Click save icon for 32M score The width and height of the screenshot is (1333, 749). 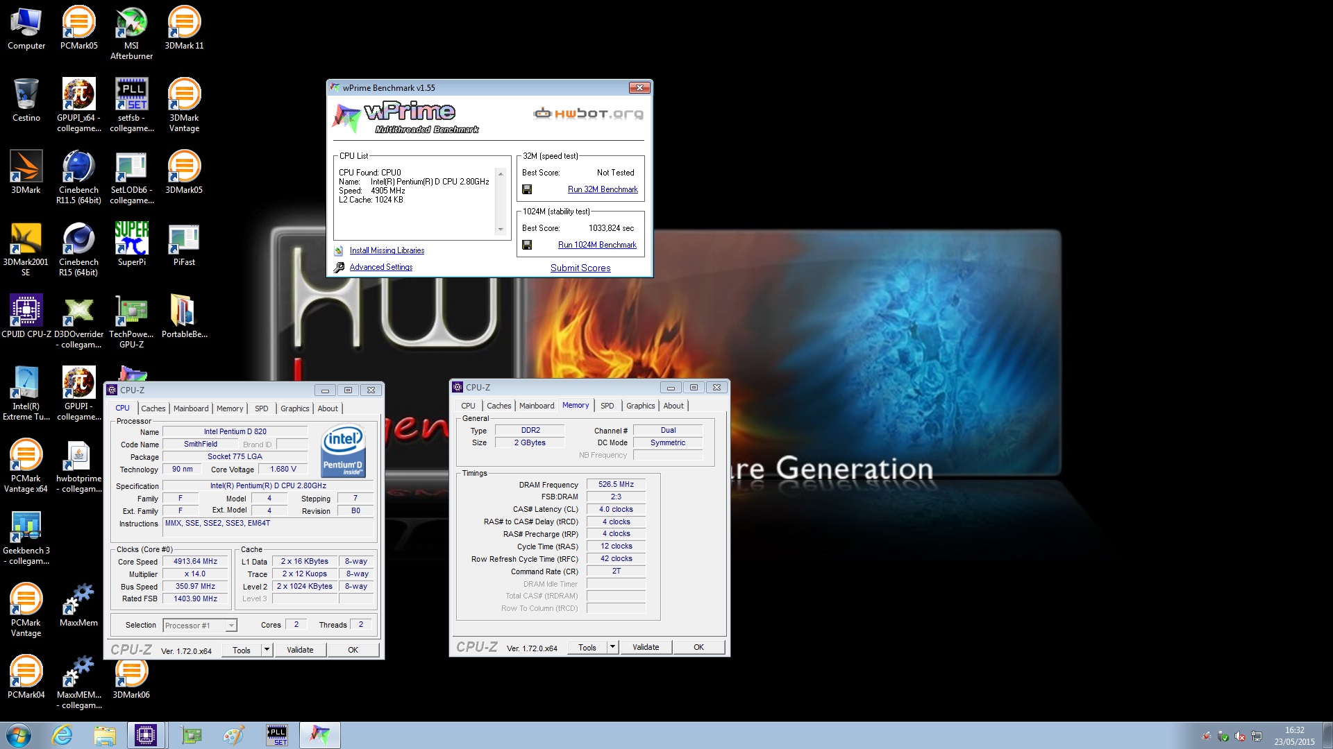(x=527, y=189)
